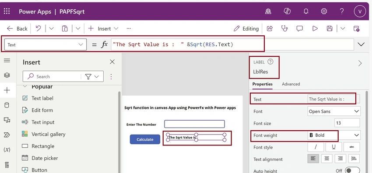
Task: Open the Tree view layers icon
Action: [x=7, y=75]
